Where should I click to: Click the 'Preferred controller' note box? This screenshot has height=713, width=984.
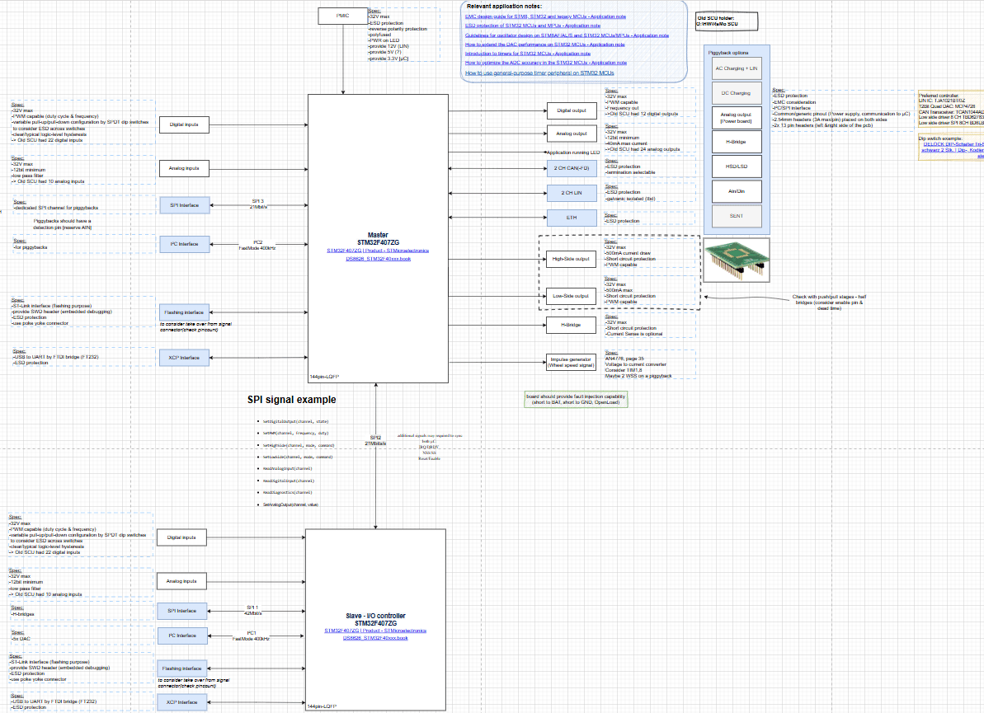(951, 109)
